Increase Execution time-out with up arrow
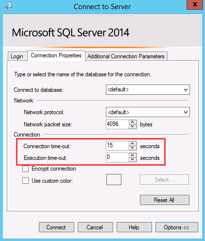 click(x=133, y=155)
